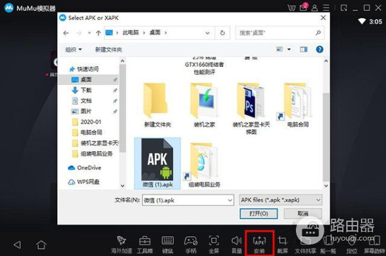The height and width of the screenshot is (256, 386).
Task: Toggle the preview pane icon
Action: coord(304,50)
